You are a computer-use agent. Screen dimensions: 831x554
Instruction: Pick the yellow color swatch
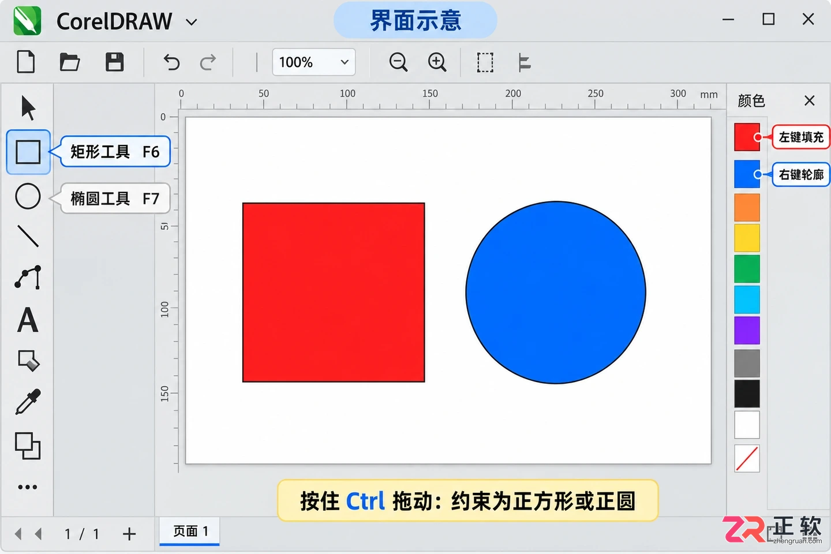747,238
